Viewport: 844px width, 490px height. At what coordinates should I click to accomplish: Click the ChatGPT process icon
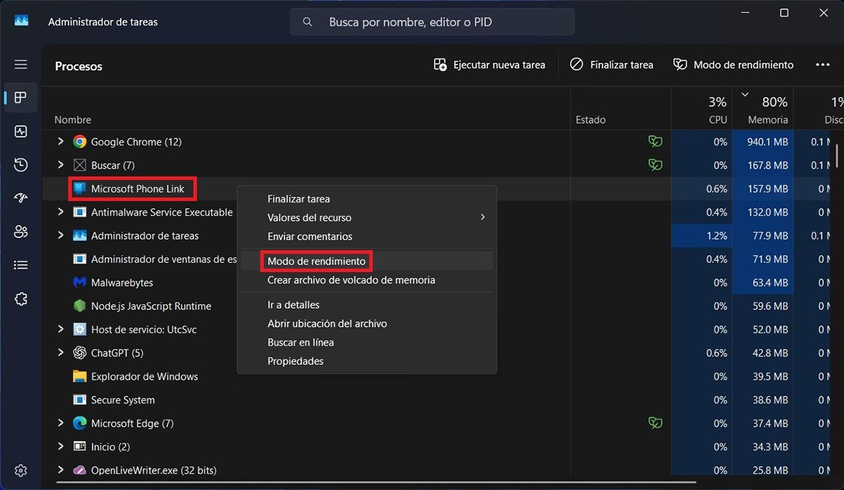point(79,353)
